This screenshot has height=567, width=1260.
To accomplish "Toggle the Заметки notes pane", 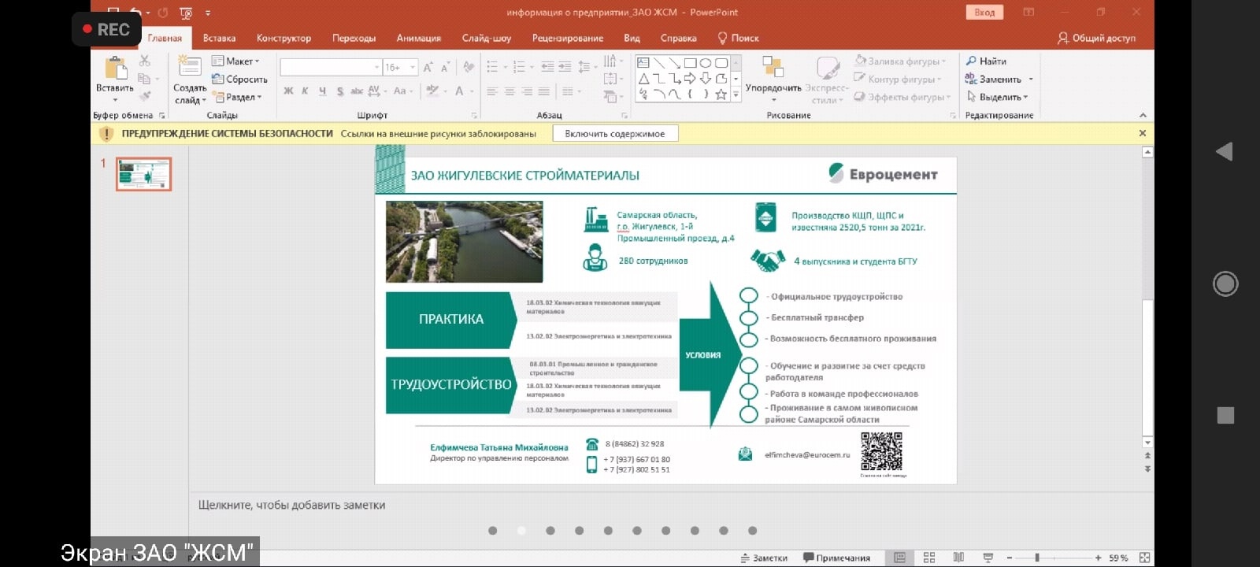I will click(764, 558).
